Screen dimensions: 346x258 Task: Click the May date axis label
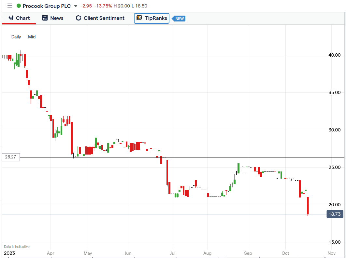(88, 253)
